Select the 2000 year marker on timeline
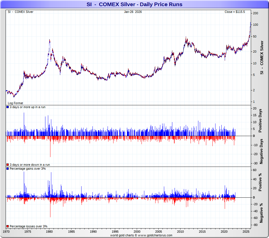269x238 pixels. click(137, 232)
